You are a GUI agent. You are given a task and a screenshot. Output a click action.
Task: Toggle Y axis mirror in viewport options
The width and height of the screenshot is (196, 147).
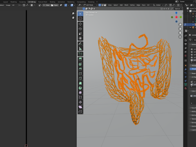pos(166,9)
